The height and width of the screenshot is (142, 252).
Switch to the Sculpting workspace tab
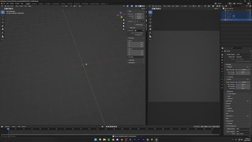pyautogui.click(x=41, y=4)
